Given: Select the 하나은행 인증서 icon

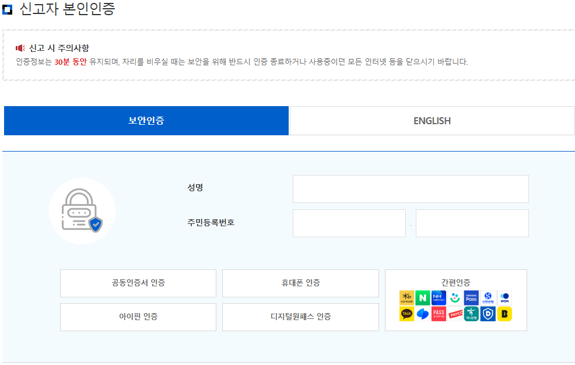Looking at the screenshot, I should pyautogui.click(x=471, y=313).
